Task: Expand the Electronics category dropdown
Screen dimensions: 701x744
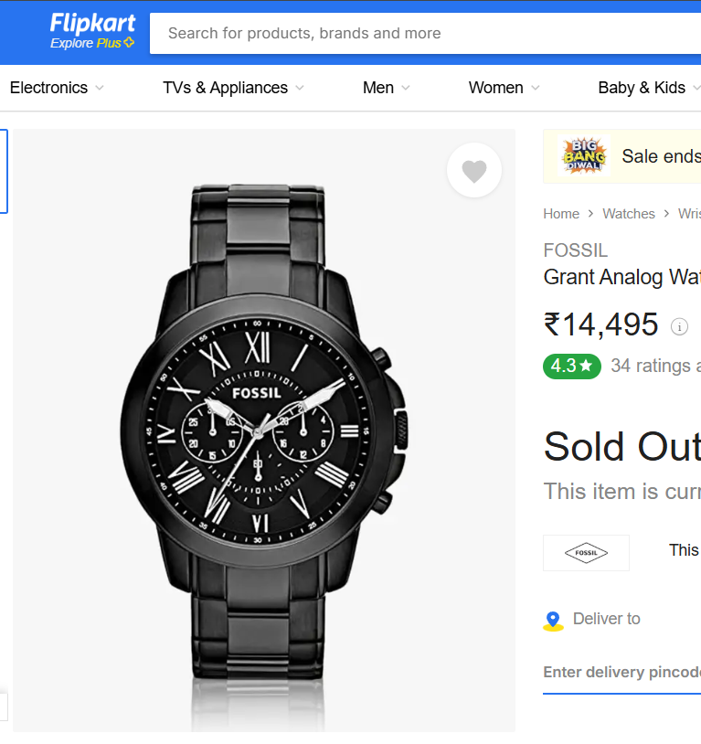Action: (56, 88)
